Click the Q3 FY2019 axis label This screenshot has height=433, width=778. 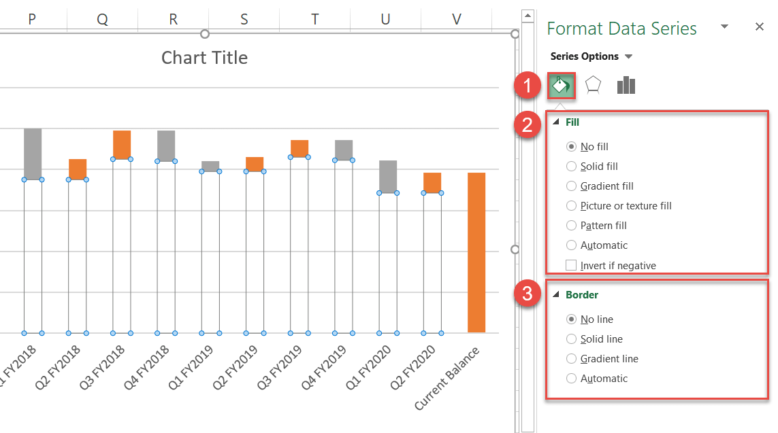[280, 368]
